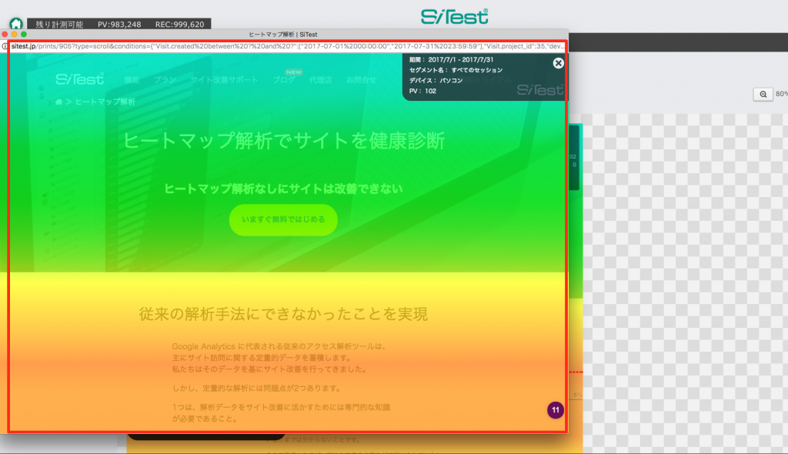Click the PV: 102 text in info panel
Image resolution: width=788 pixels, height=454 pixels.
(x=422, y=91)
